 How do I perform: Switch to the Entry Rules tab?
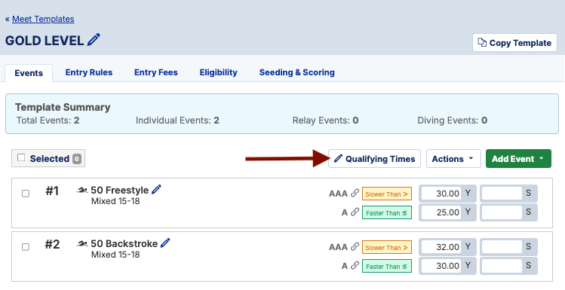(x=89, y=72)
